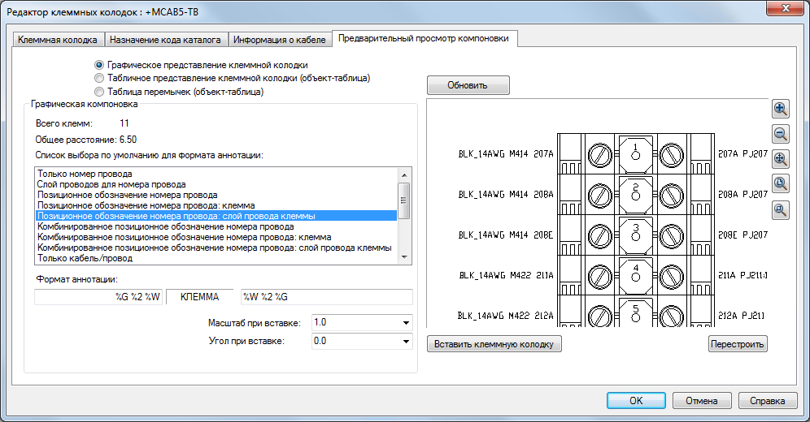Click Вставить клеммную колодку button
The width and height of the screenshot is (810, 422).
(494, 344)
